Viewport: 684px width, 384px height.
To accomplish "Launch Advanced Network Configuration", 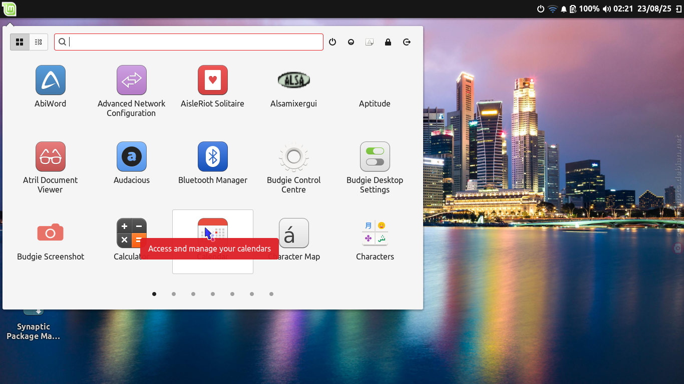I will (131, 91).
